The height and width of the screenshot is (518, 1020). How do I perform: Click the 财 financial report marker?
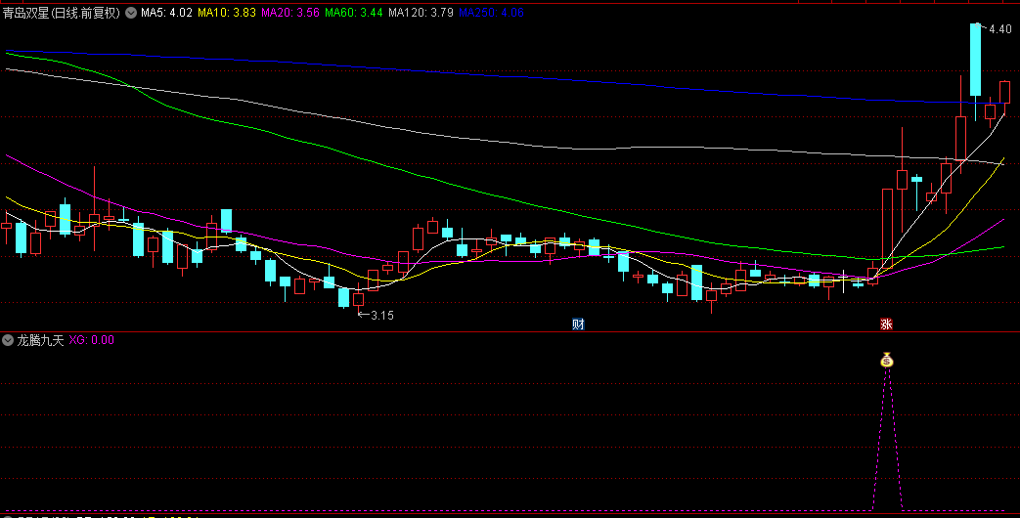[x=578, y=324]
